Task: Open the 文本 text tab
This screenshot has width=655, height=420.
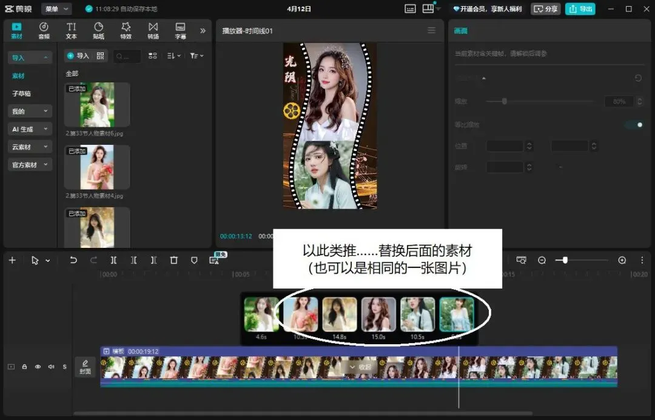Action: point(72,31)
